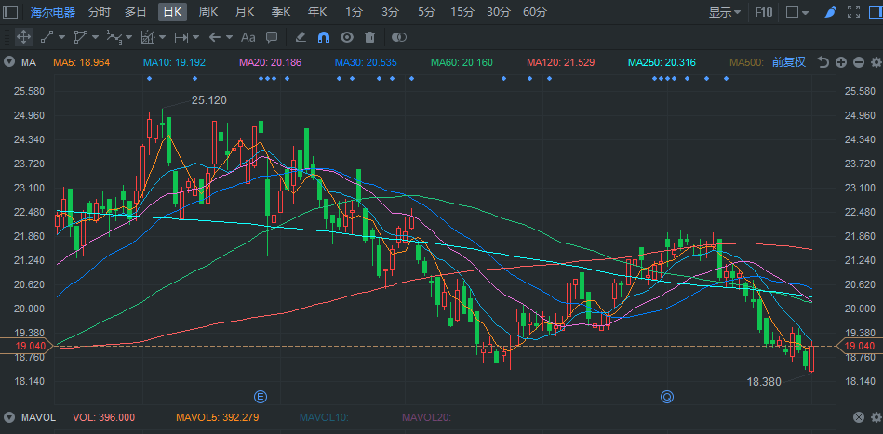Toggle the right sidebar panel icon
The width and height of the screenshot is (883, 434).
click(876, 12)
